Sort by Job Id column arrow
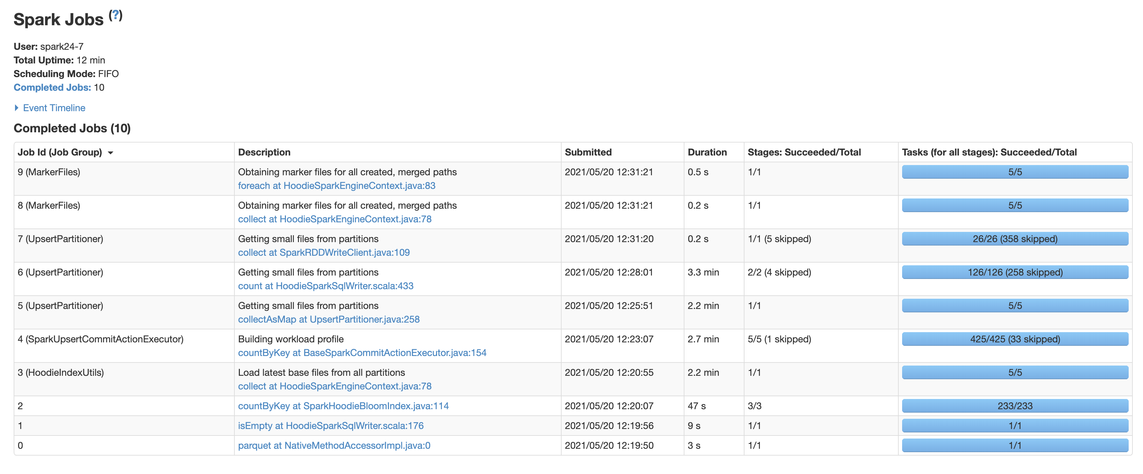1143x474 pixels. [x=111, y=152]
